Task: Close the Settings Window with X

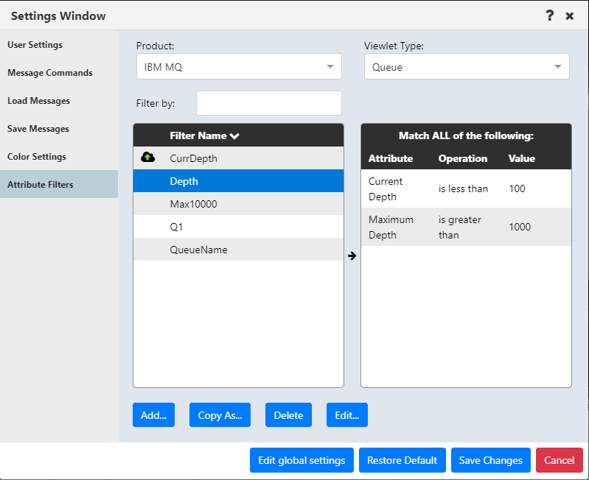Action: (570, 16)
